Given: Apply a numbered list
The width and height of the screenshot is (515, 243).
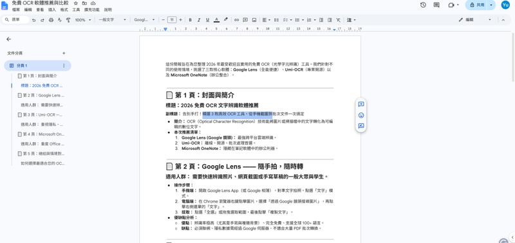Looking at the screenshot, I should click(x=309, y=20).
